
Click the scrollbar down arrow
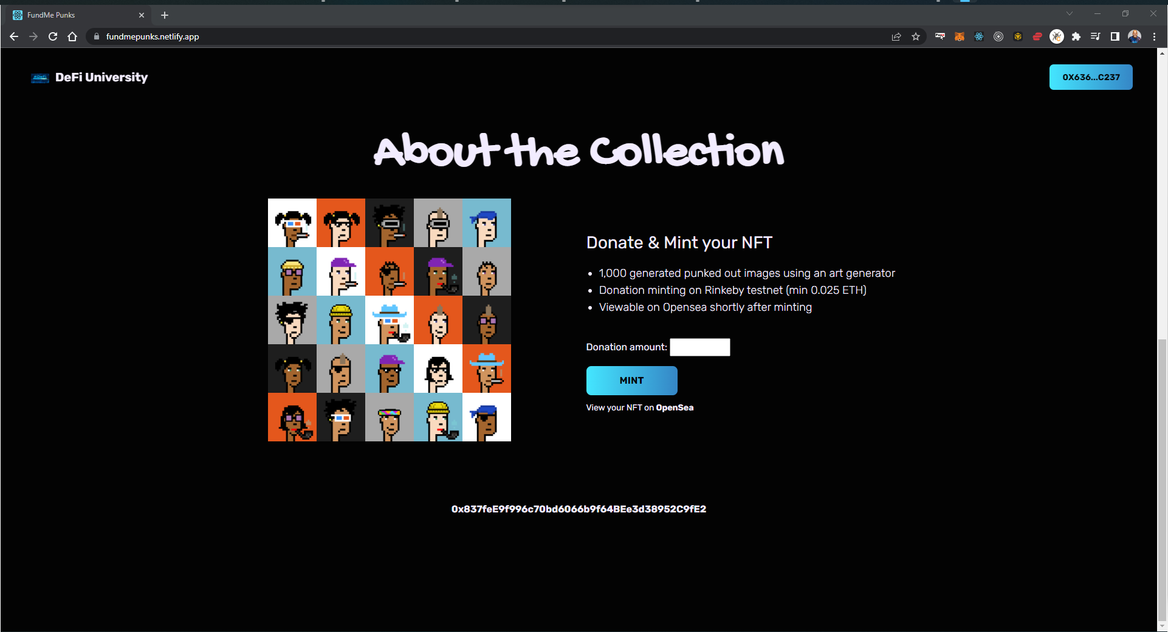point(1163,626)
